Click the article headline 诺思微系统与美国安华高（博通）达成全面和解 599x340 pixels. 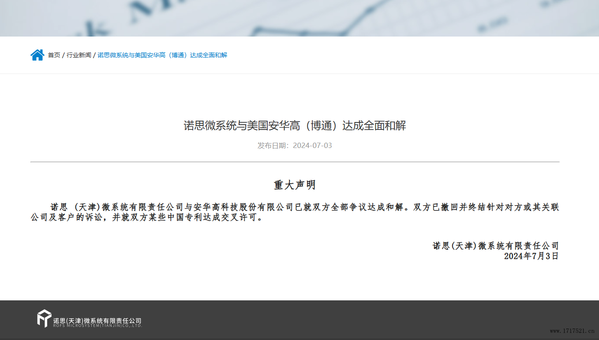click(x=295, y=126)
